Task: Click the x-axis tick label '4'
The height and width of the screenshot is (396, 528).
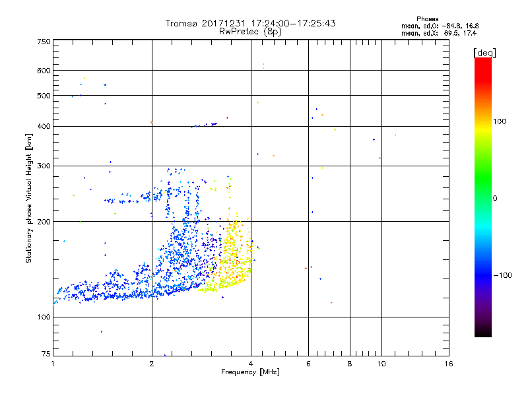Action: coord(251,364)
